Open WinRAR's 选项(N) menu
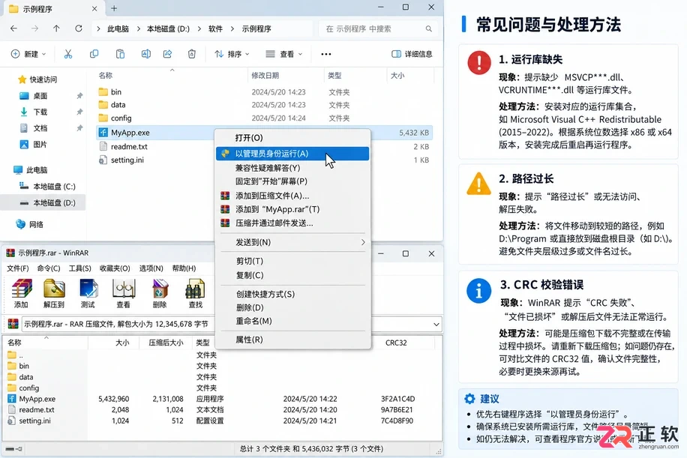This screenshot has width=687, height=458. click(x=151, y=268)
